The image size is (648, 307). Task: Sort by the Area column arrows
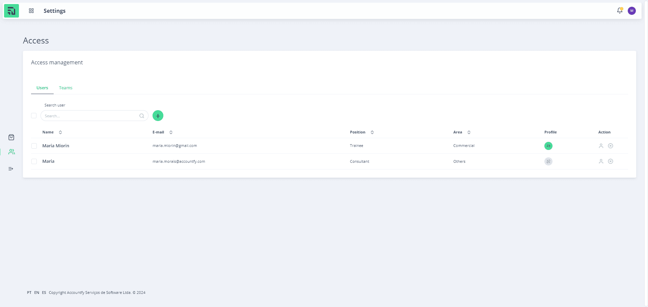pyautogui.click(x=469, y=132)
